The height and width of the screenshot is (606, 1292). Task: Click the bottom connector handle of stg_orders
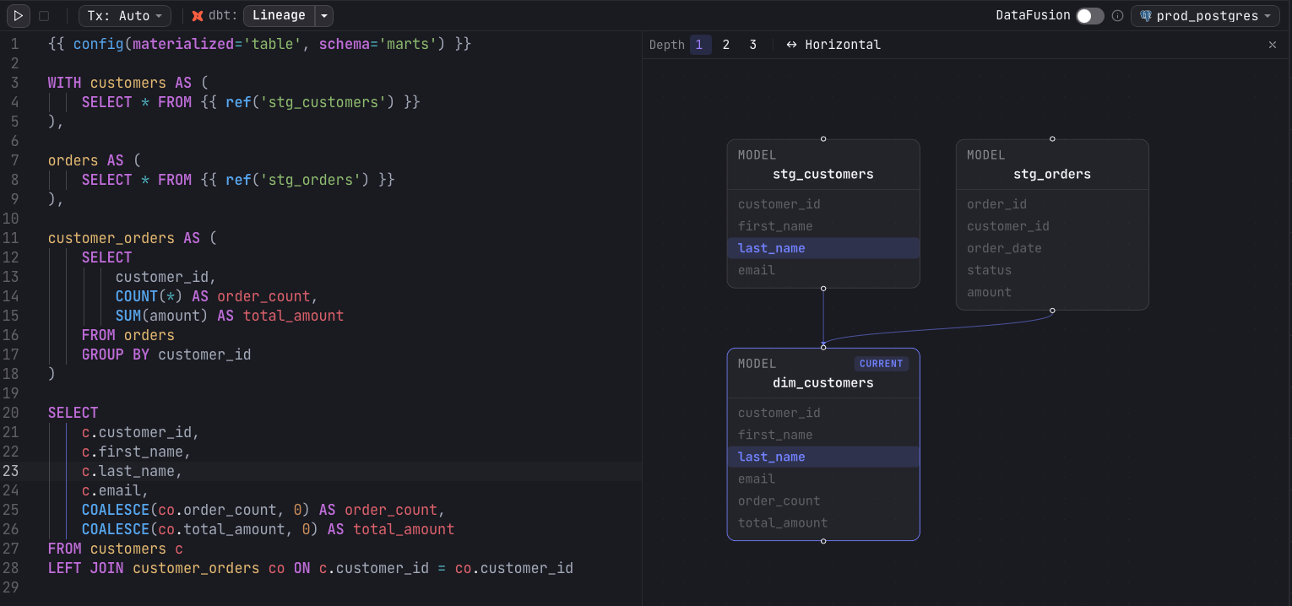point(1052,311)
